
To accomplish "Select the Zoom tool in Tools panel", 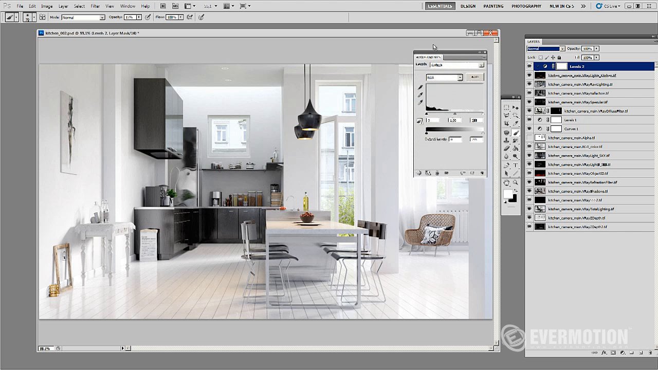I will click(516, 182).
